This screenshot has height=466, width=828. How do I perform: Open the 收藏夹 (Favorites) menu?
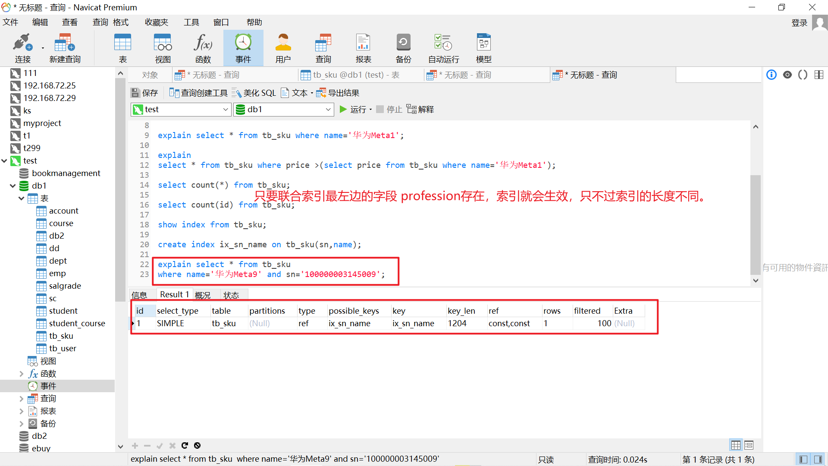point(156,22)
